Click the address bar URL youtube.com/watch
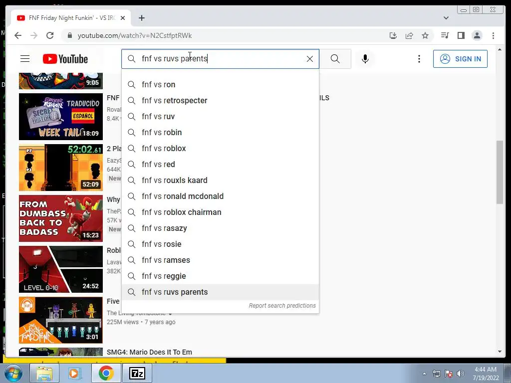 pyautogui.click(x=135, y=35)
